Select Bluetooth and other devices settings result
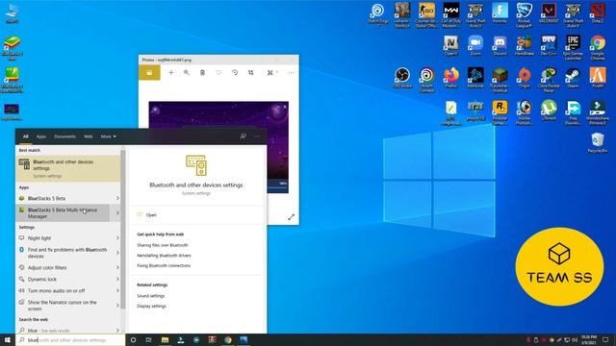616x346 pixels. pos(68,168)
